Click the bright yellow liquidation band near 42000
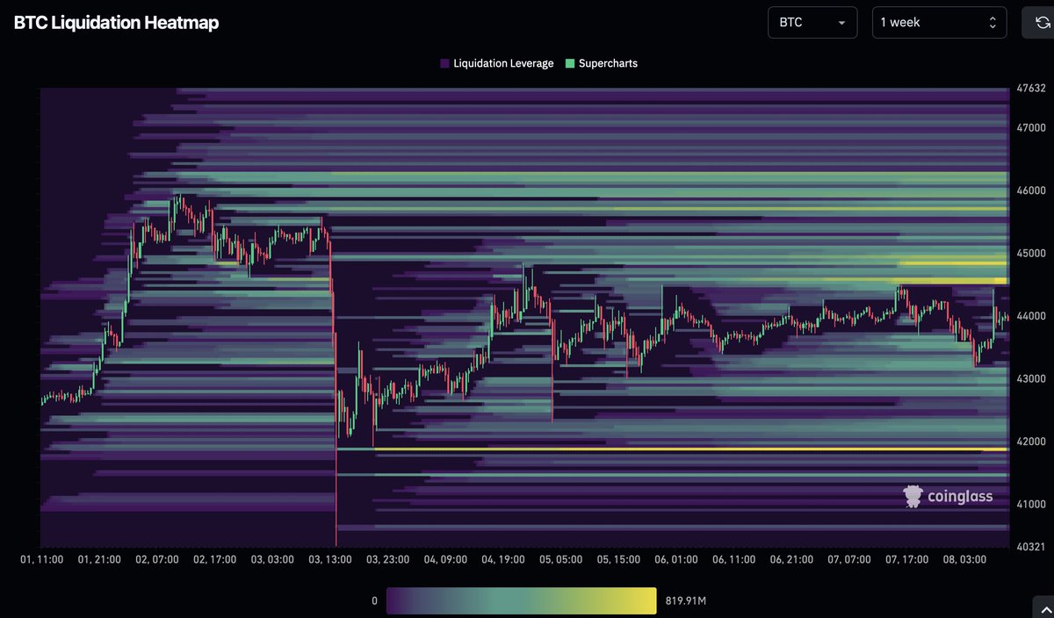 pos(689,449)
